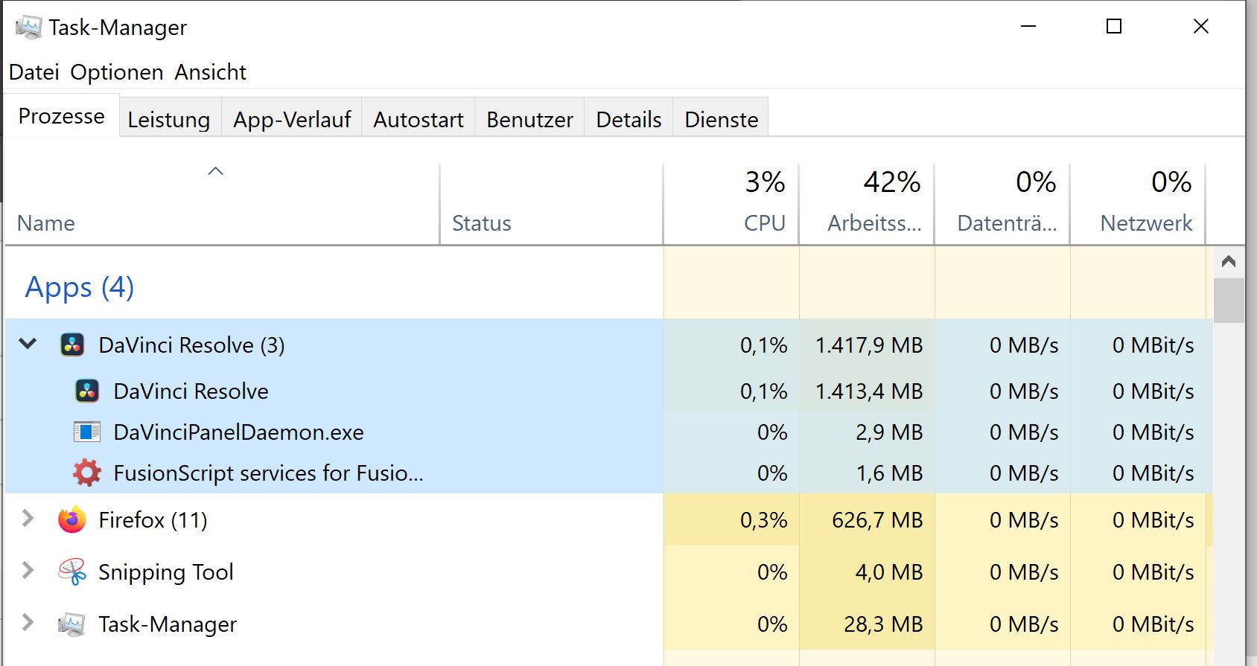Click the FusionScript services gear icon
Image resolution: width=1257 pixels, height=666 pixels.
coord(87,473)
